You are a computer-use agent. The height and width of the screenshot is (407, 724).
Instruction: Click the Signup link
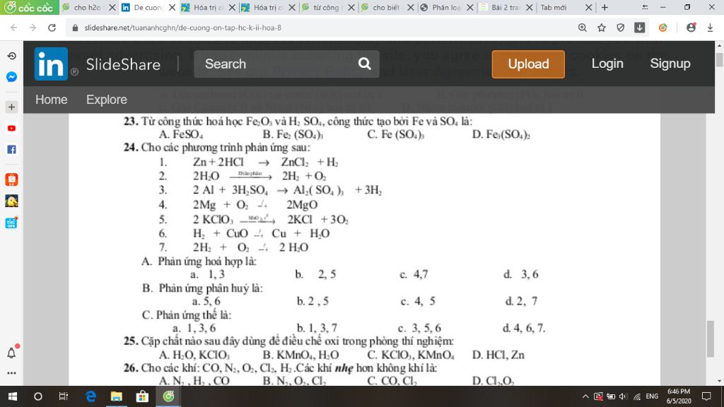click(x=670, y=64)
